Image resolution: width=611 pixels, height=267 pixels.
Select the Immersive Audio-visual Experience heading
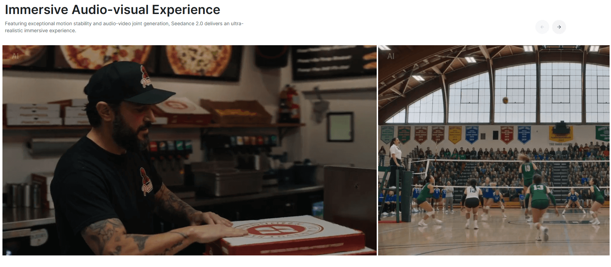113,10
